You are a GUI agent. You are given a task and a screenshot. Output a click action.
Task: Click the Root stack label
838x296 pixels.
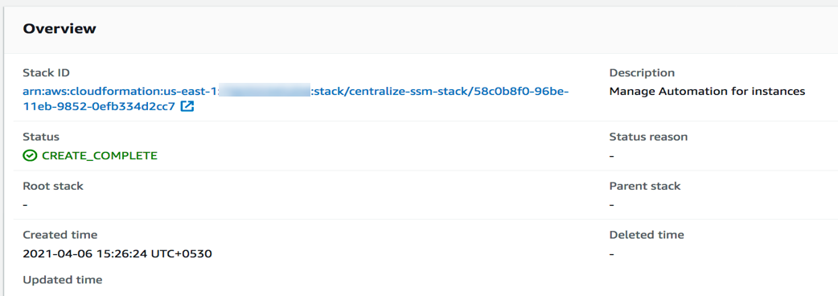53,186
